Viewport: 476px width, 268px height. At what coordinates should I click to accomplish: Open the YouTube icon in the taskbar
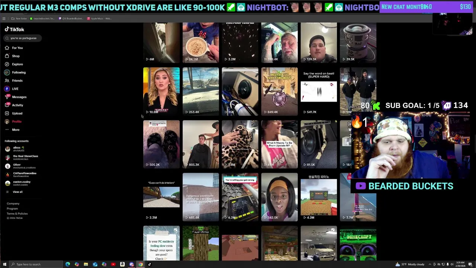113,264
